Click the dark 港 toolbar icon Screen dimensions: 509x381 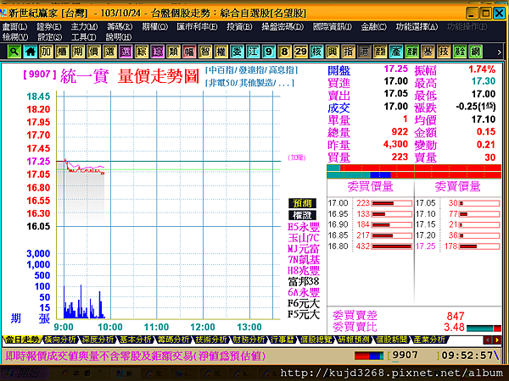[364, 52]
